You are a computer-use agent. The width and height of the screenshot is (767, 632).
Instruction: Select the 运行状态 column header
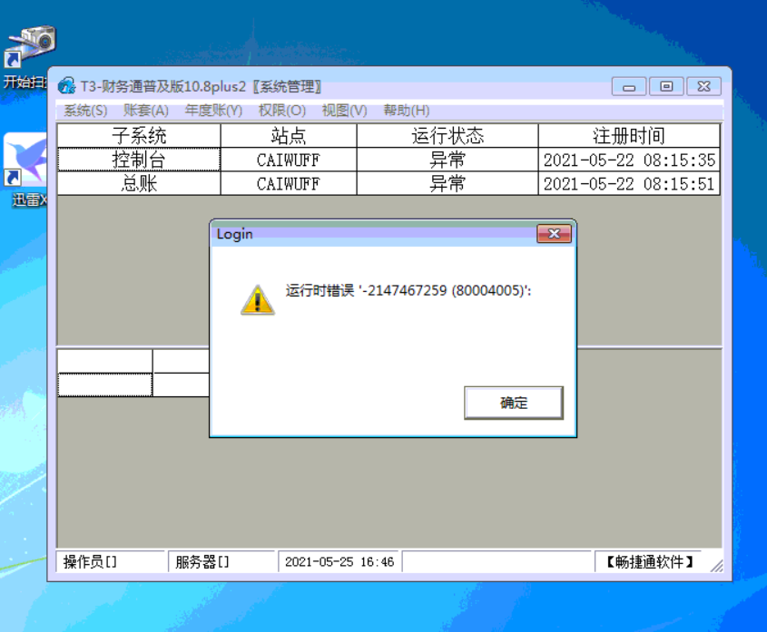[447, 135]
